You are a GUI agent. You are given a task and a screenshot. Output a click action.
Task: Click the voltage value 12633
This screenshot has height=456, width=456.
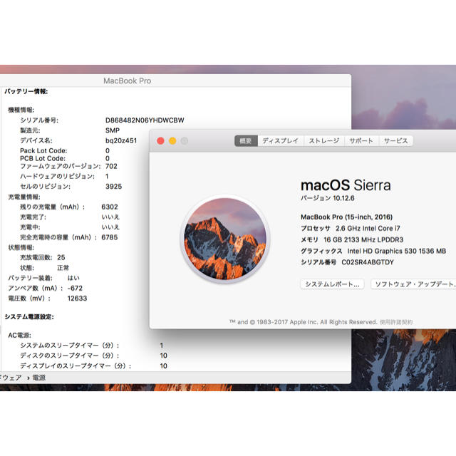(x=78, y=299)
